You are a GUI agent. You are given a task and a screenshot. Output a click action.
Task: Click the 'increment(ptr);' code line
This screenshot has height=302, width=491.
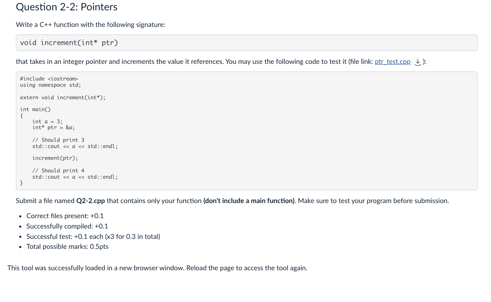(55, 158)
